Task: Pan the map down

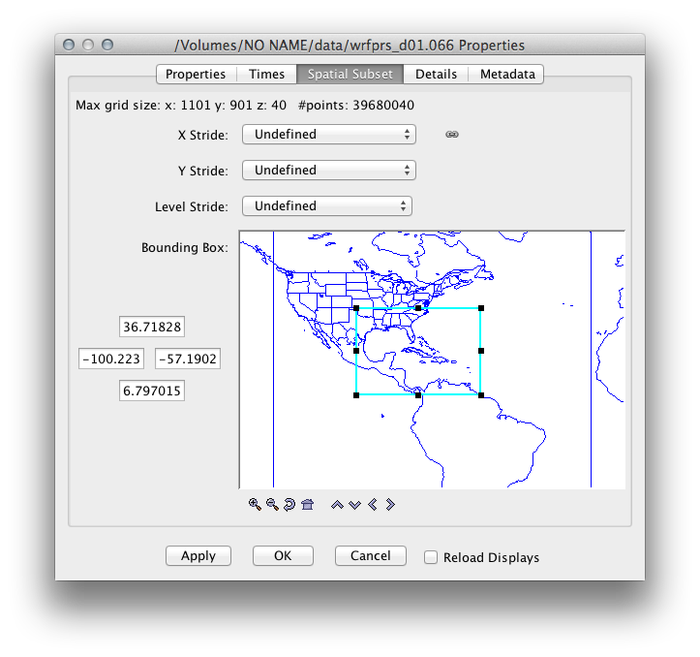Action: tap(354, 504)
